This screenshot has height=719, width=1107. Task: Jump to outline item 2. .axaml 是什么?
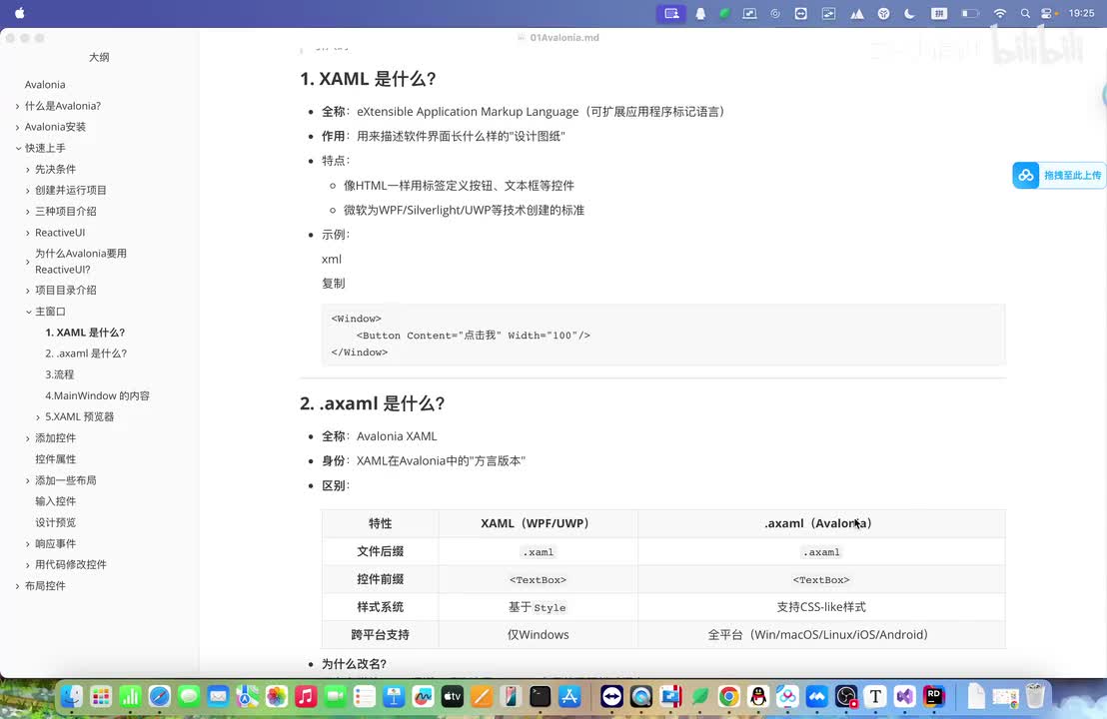[86, 354]
